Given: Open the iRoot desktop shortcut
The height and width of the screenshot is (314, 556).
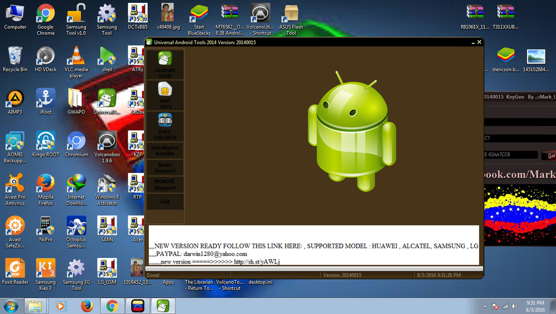Looking at the screenshot, I should click(46, 102).
